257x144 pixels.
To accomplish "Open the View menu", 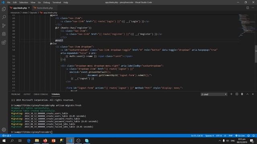I will 33,2.
